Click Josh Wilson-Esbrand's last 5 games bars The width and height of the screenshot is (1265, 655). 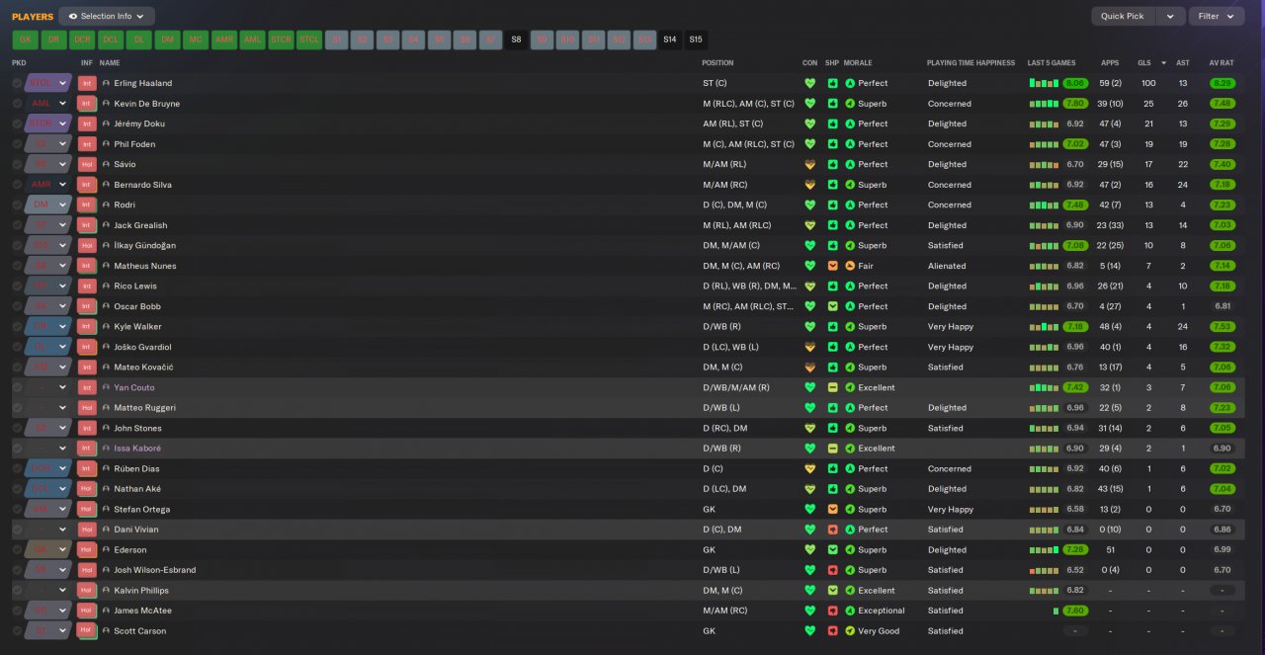pyautogui.click(x=1044, y=570)
